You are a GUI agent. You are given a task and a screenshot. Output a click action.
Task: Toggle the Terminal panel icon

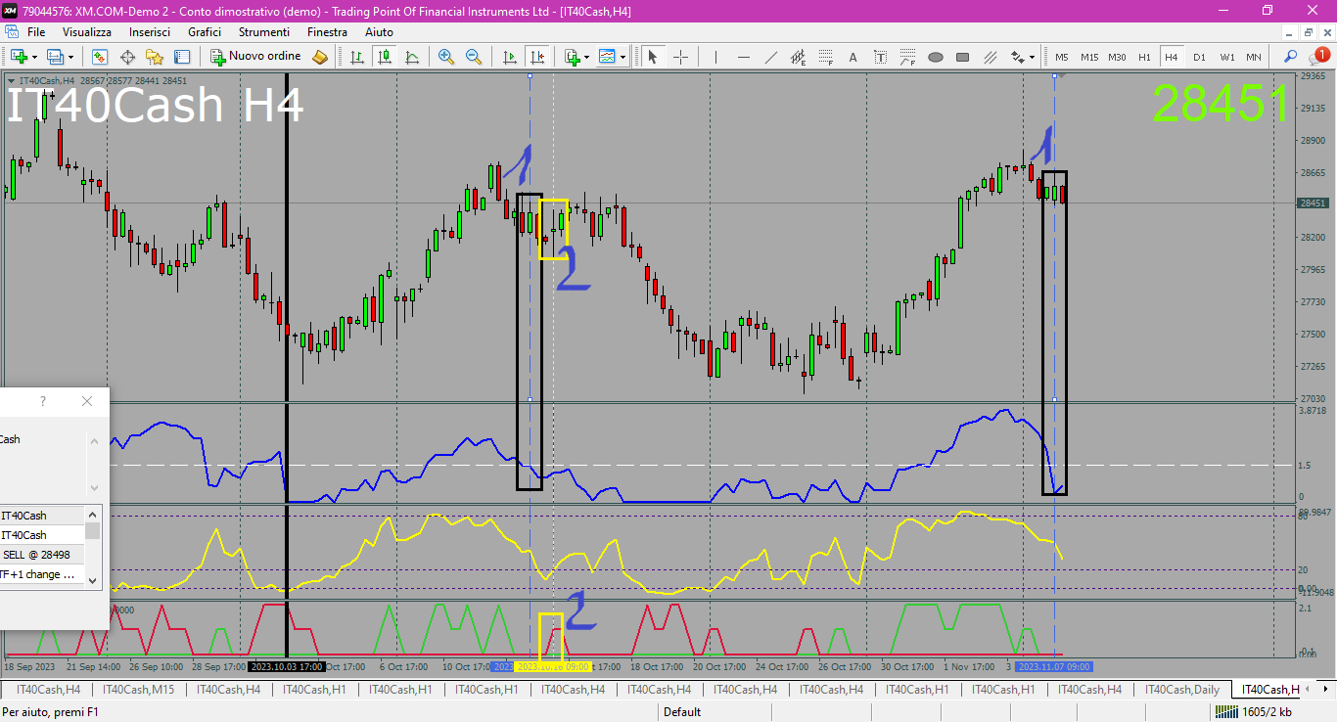coord(182,57)
